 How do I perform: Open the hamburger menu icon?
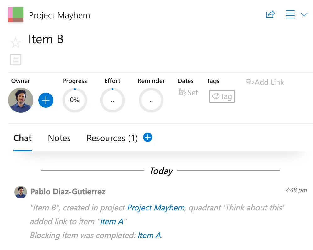[x=290, y=14]
